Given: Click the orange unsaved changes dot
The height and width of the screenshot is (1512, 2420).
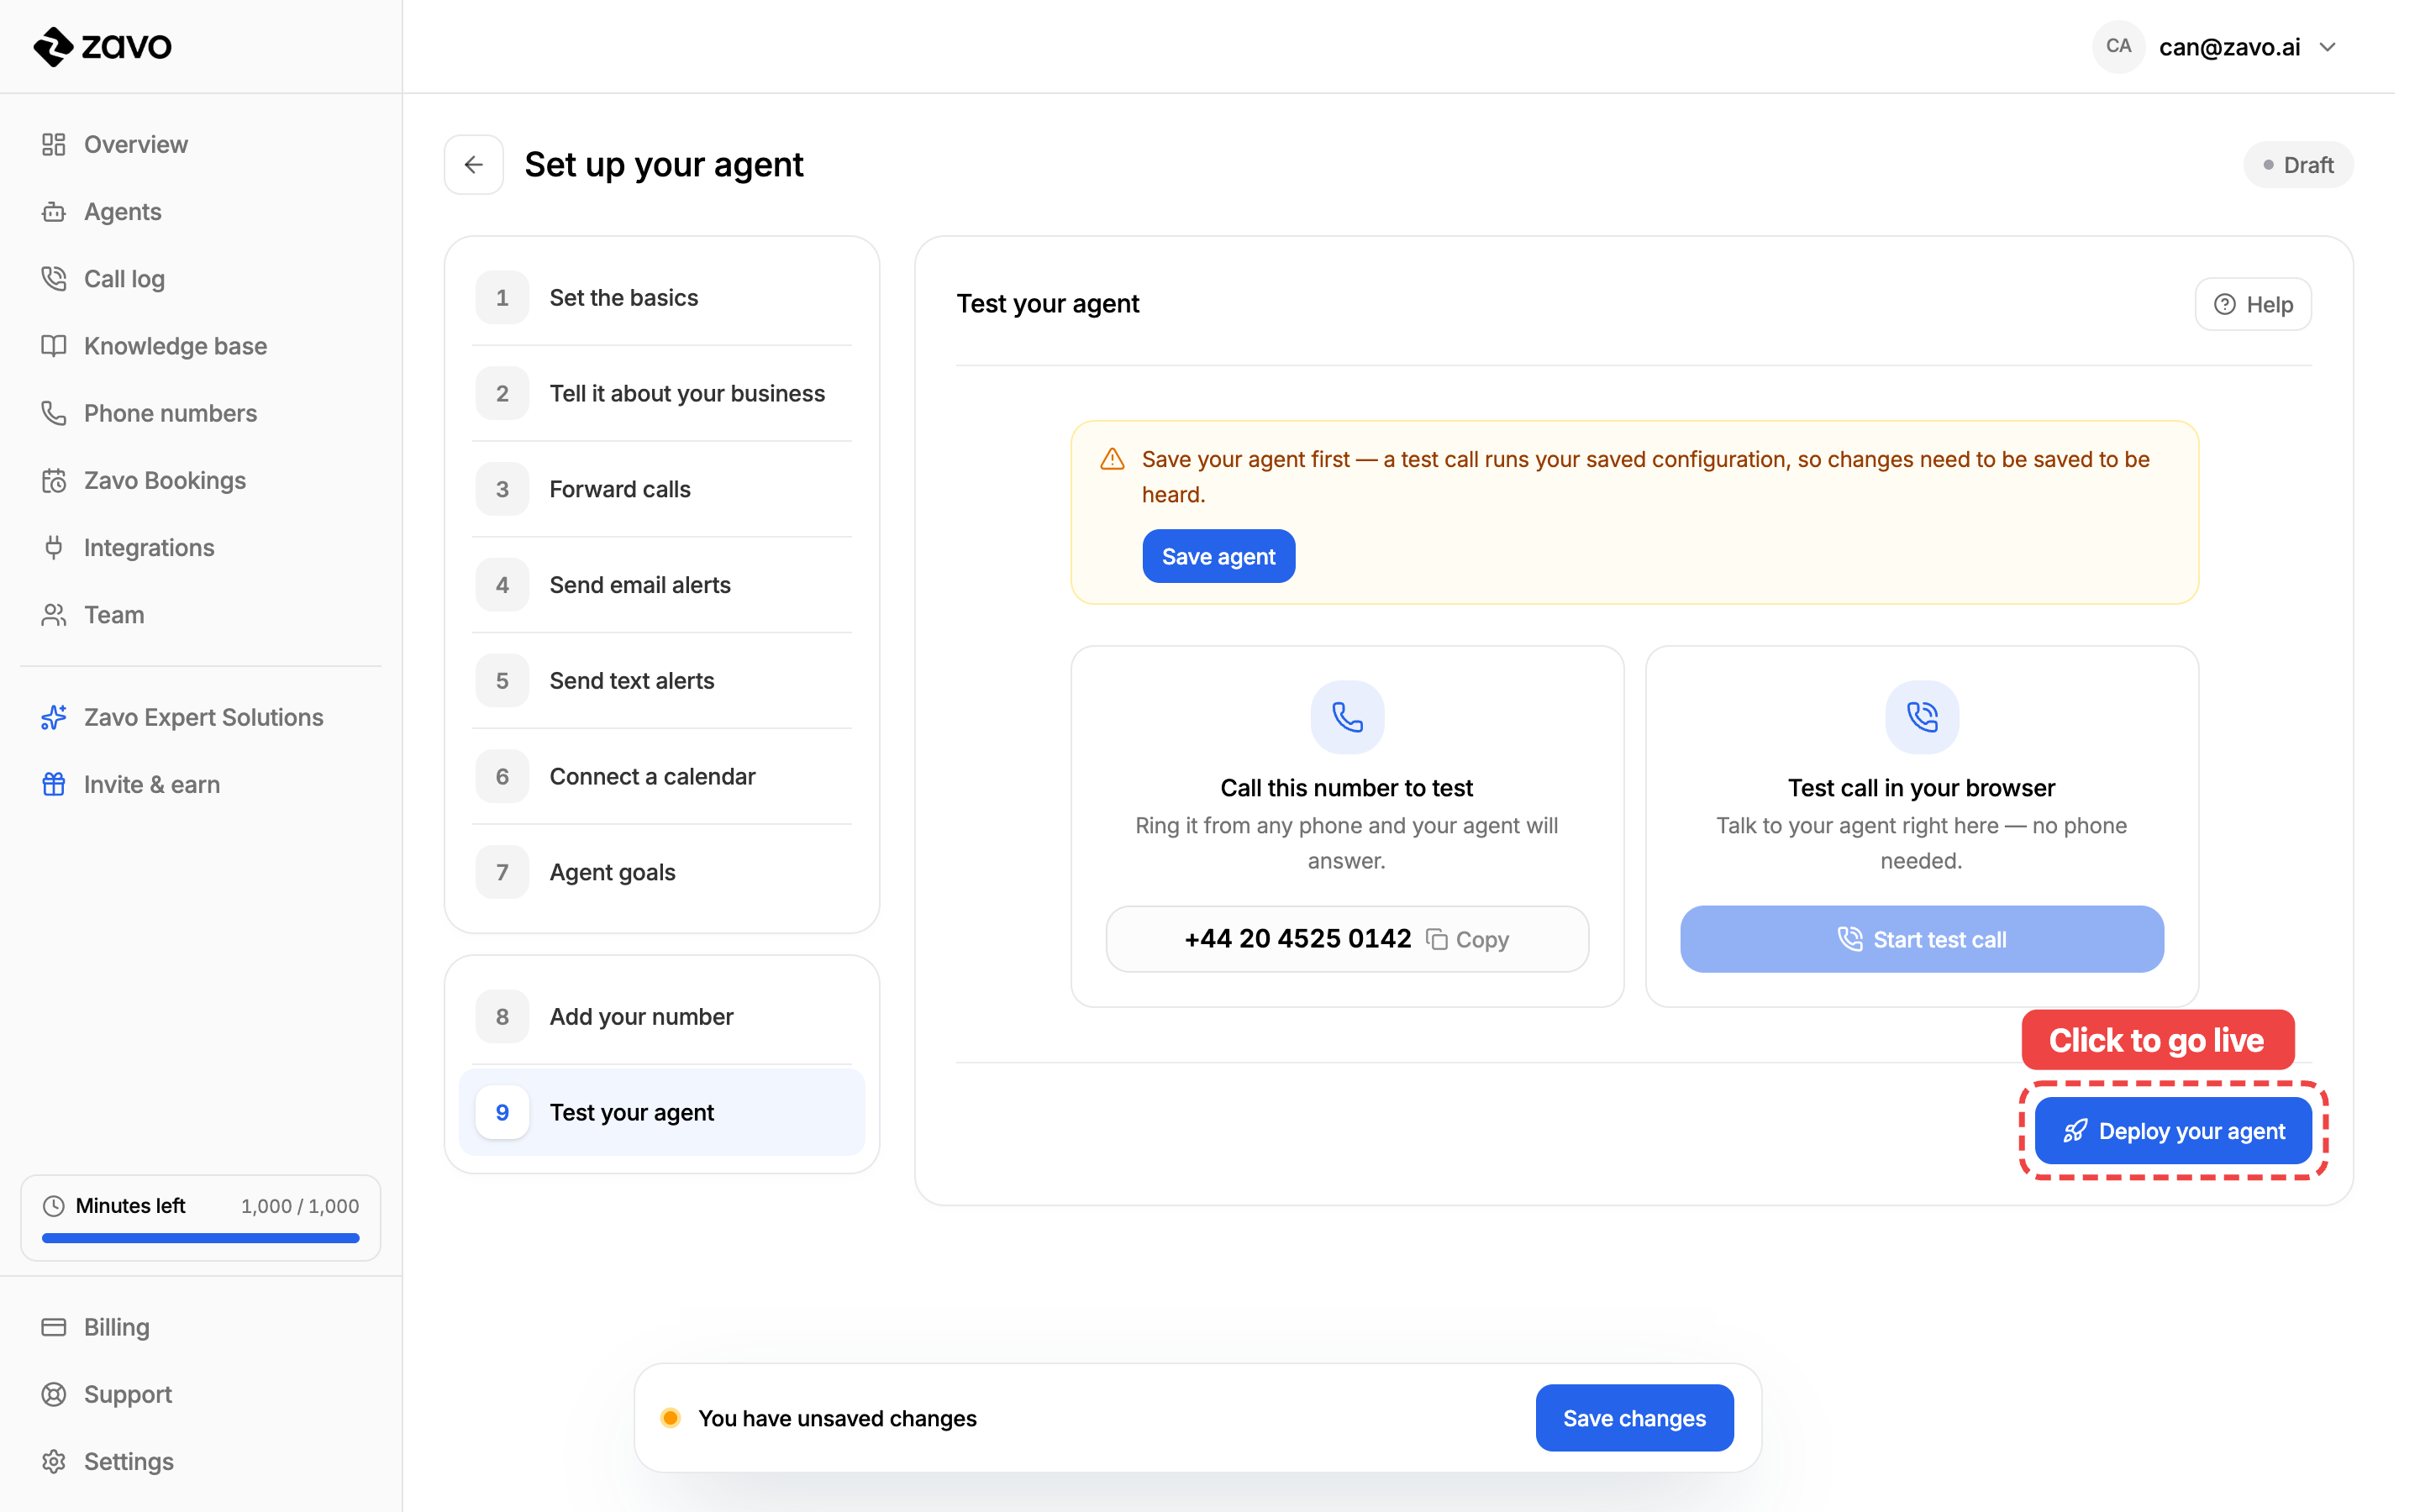Looking at the screenshot, I should [671, 1417].
